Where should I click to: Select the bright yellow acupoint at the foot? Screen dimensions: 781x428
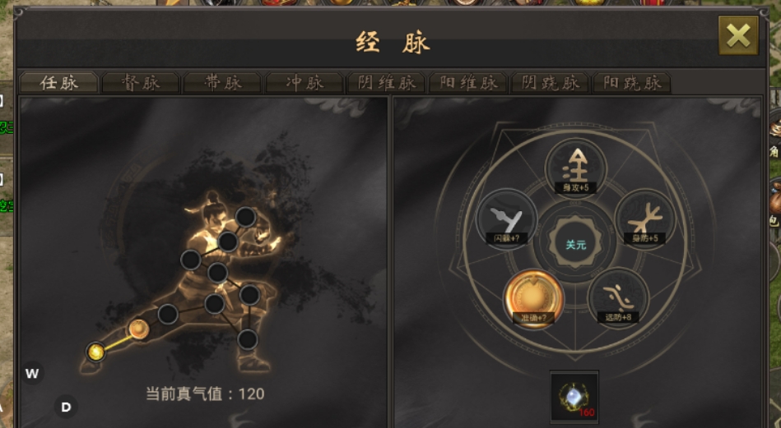95,352
